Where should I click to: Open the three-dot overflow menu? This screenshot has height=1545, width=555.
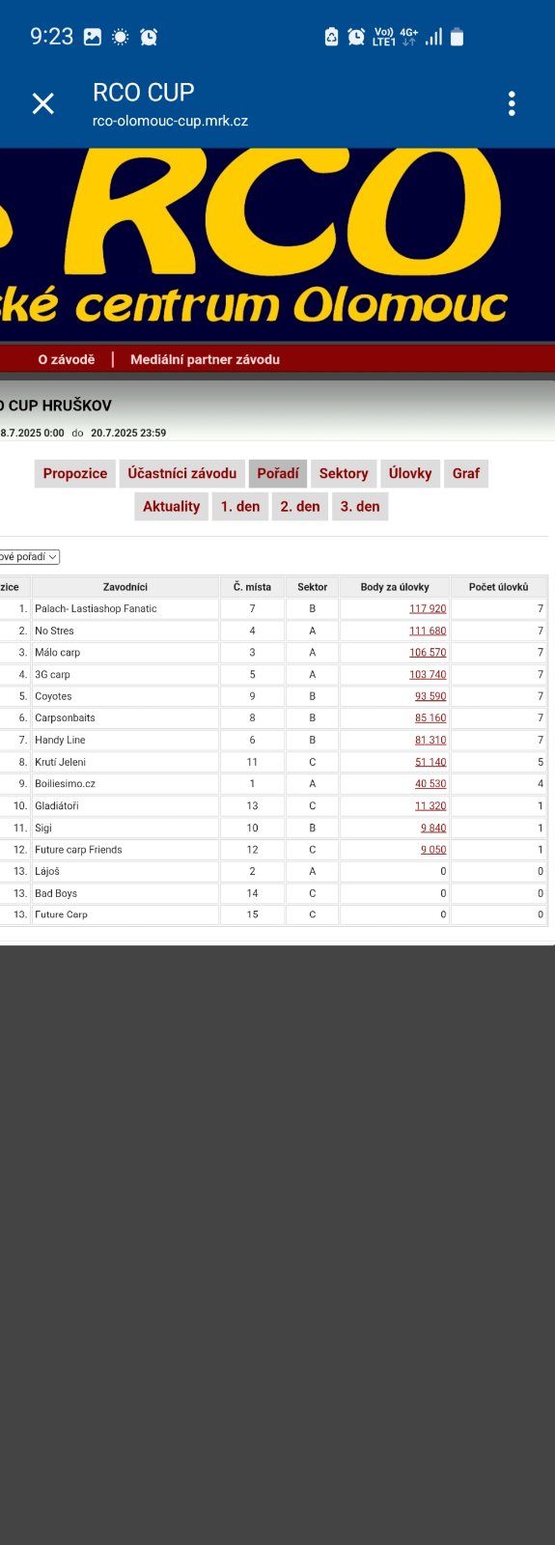point(512,103)
